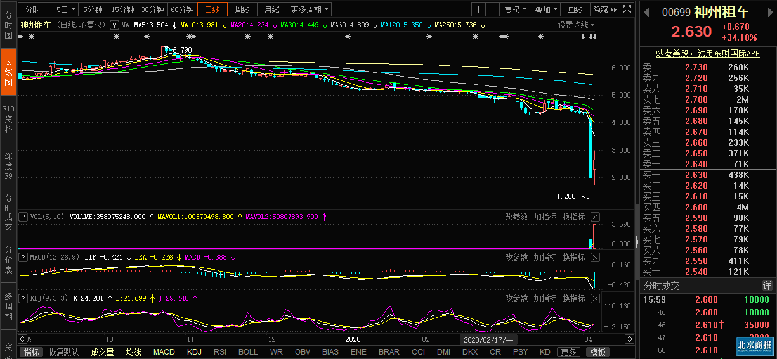777x359 pixels.
Task: Click the 画线 drawing button
Action: tap(575, 9)
